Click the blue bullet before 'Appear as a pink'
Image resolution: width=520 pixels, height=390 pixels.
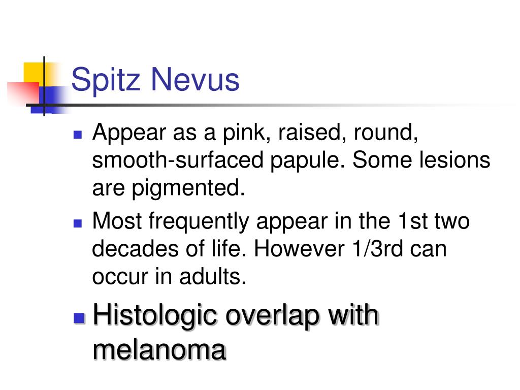(x=78, y=134)
